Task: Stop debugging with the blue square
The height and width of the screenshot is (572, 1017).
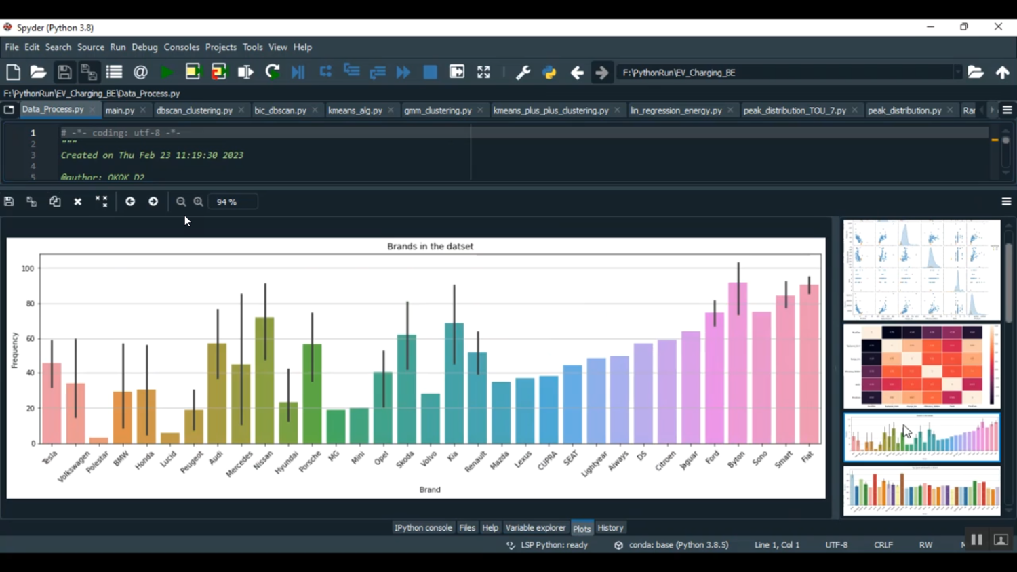Action: point(430,73)
